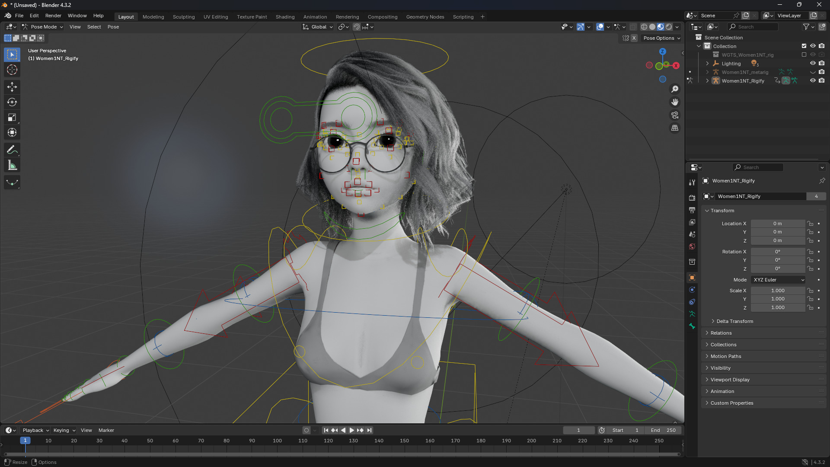Open the World properties tab

tap(692, 246)
